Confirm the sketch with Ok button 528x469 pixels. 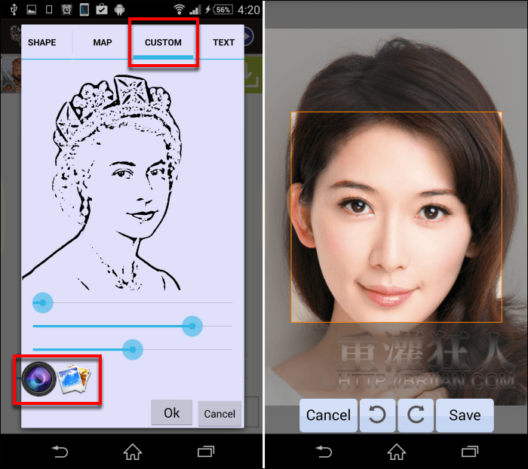click(x=171, y=413)
